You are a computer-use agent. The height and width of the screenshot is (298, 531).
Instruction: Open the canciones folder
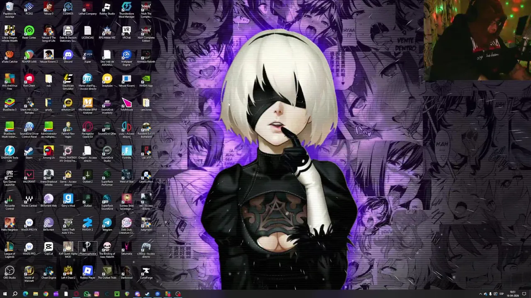[146, 105]
